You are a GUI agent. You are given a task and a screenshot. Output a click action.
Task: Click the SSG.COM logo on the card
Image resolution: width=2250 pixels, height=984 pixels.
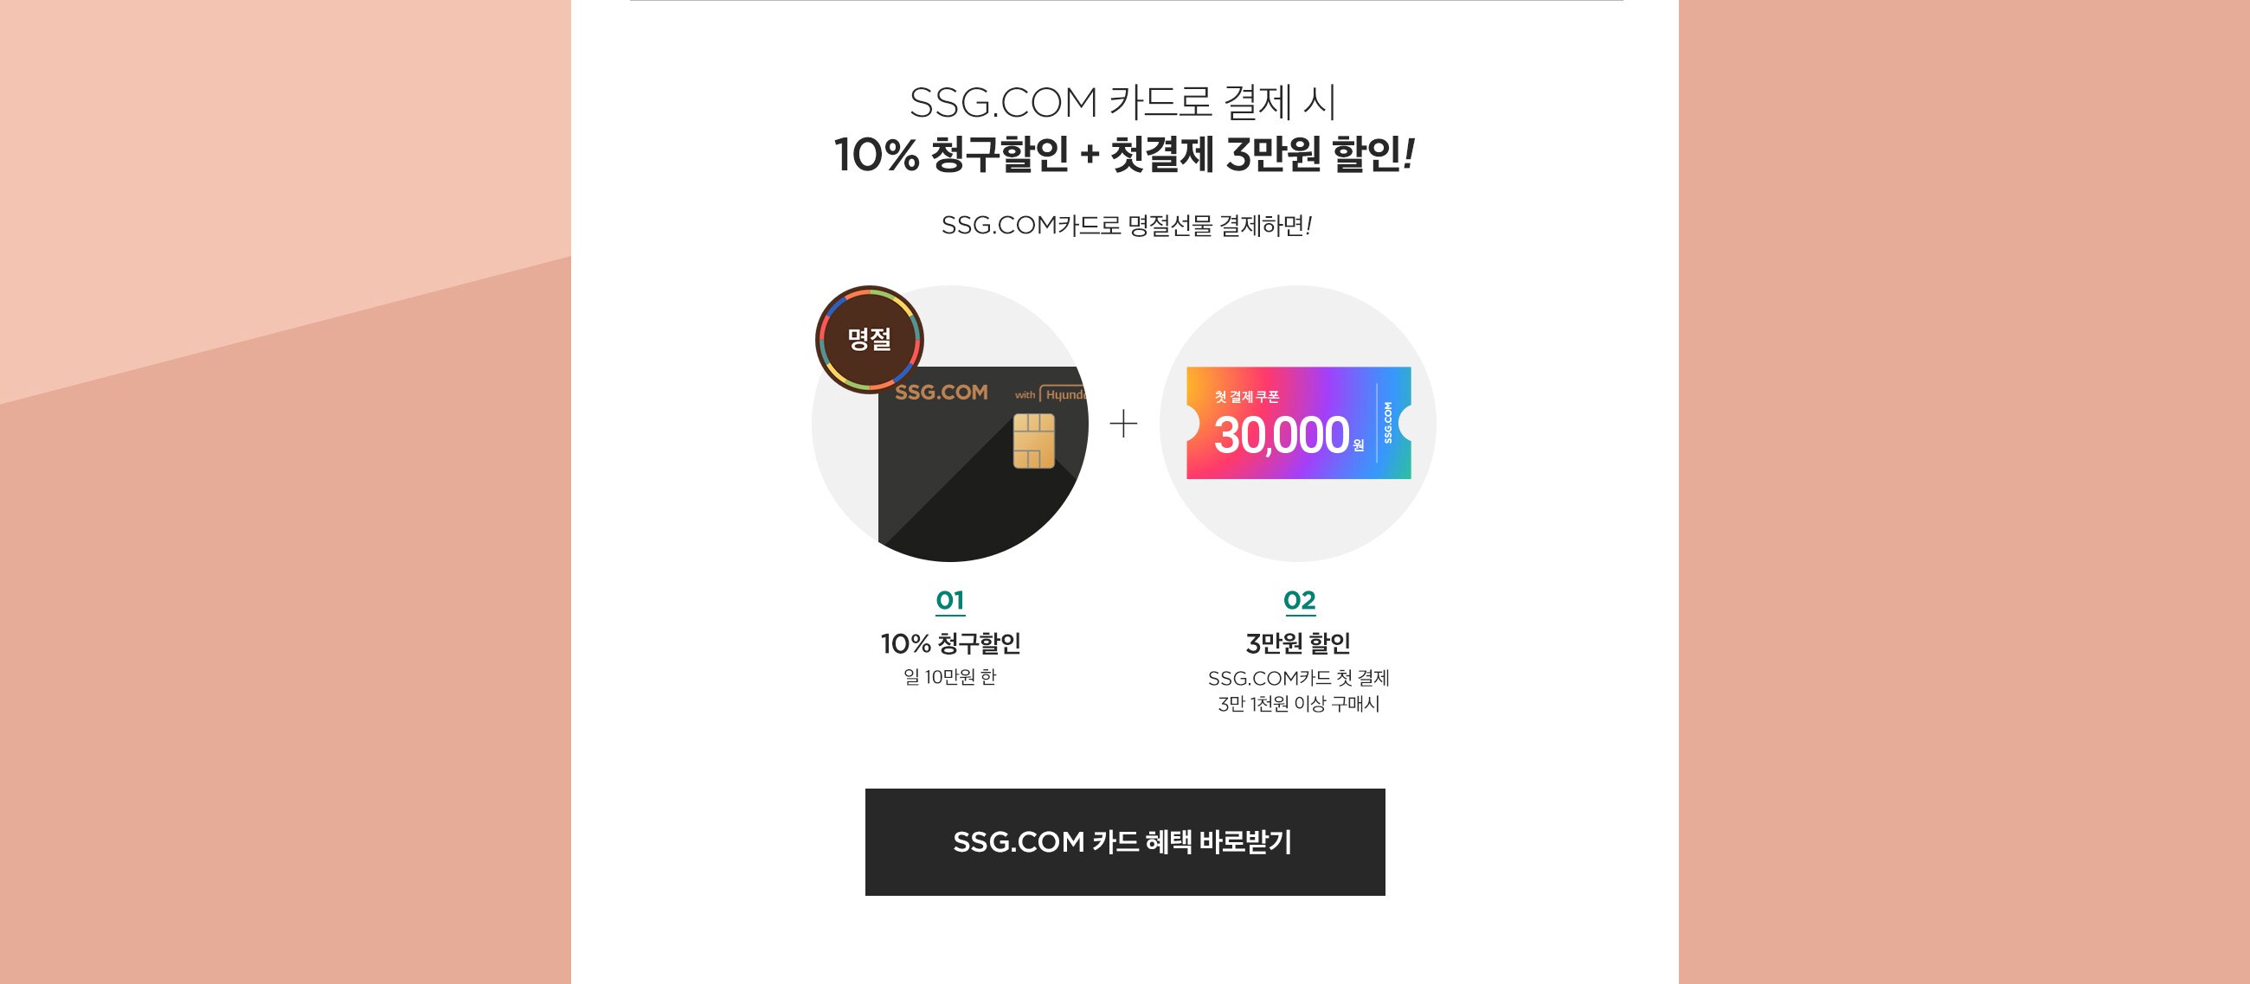click(941, 393)
